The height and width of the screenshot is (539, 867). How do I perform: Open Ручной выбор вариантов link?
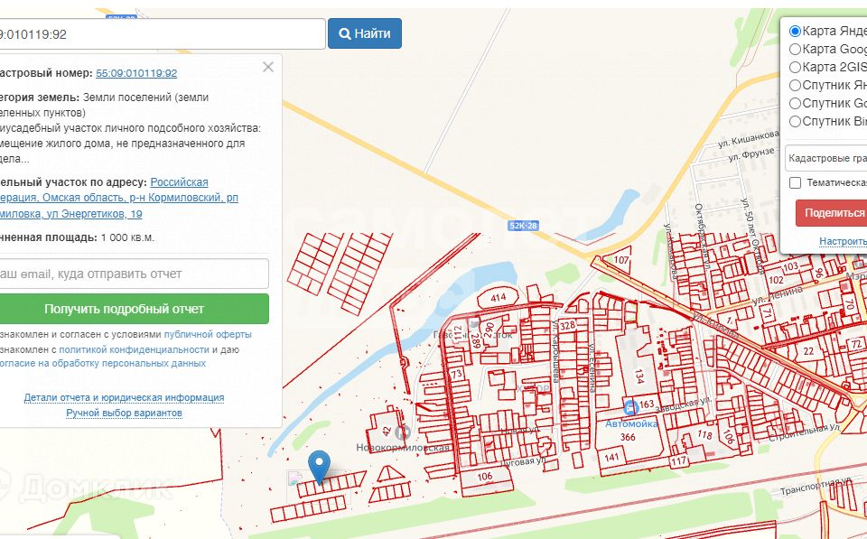tap(124, 413)
